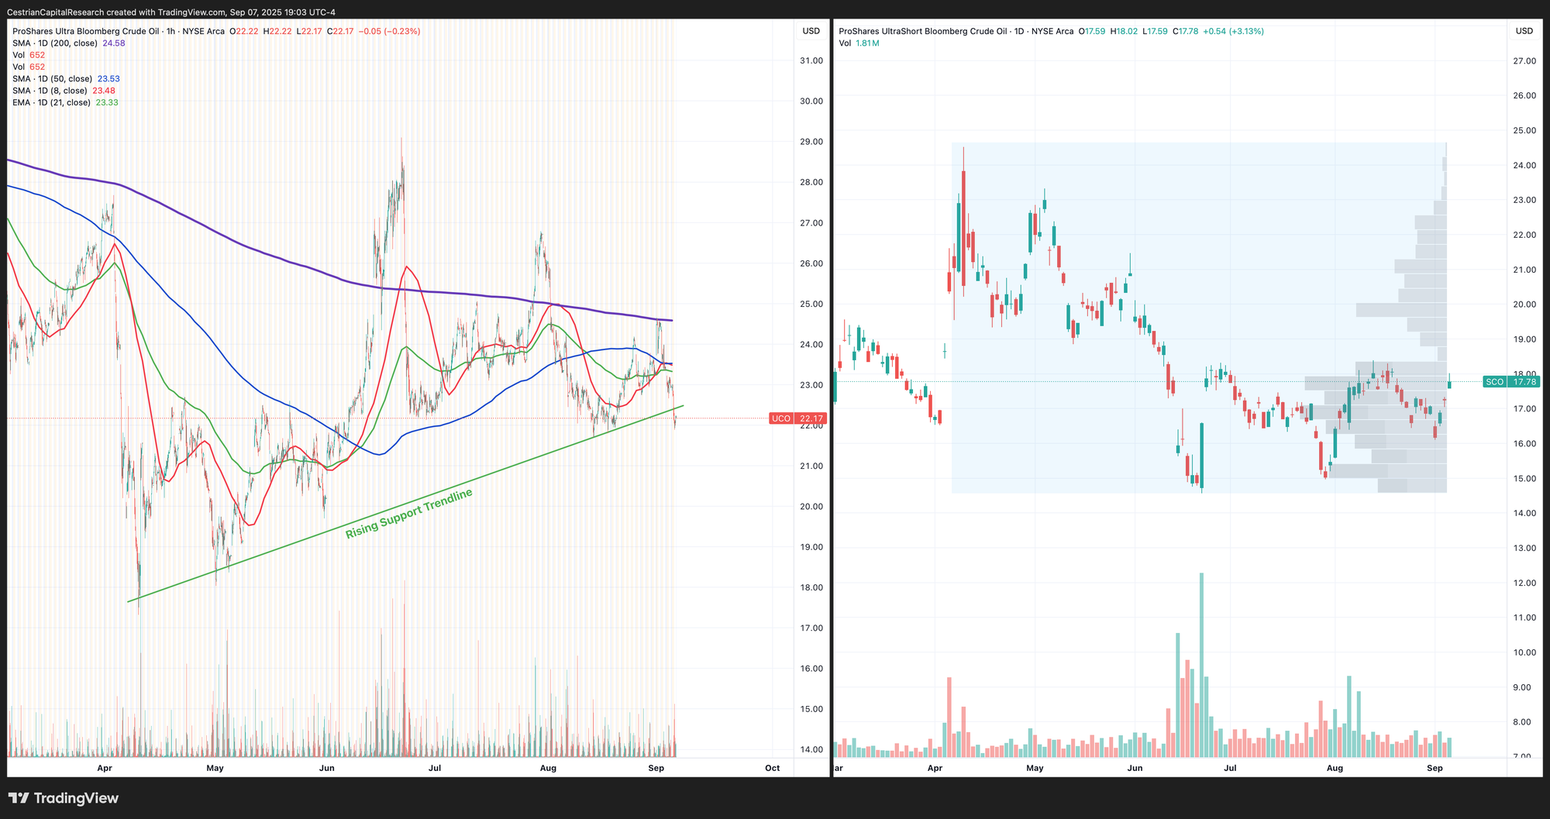Viewport: 1550px width, 819px height.
Task: Click the 25.00 label on the SCO price axis
Action: [1524, 130]
